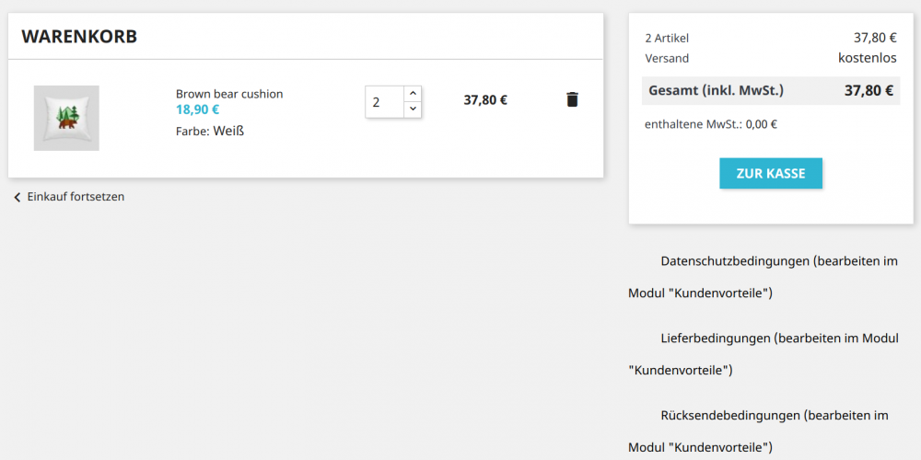Click the WARENKORB heading

pyautogui.click(x=79, y=37)
